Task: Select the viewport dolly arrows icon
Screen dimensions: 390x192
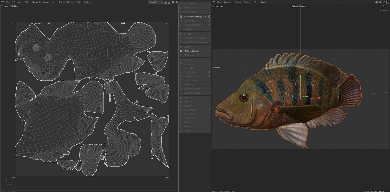Action: [x=380, y=2]
